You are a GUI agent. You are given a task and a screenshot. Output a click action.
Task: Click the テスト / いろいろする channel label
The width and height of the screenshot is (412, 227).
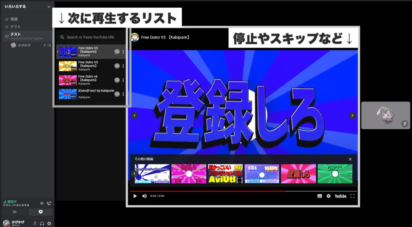(x=16, y=205)
